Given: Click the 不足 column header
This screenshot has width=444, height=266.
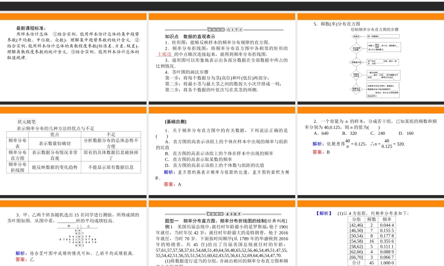Looking at the screenshot, I should [x=111, y=134].
